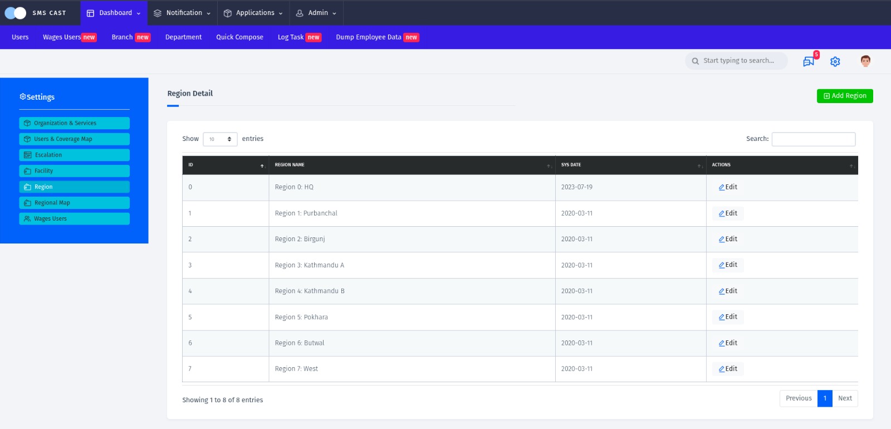The image size is (891, 429).
Task: Expand the Applications dropdown menu
Action: [253, 13]
